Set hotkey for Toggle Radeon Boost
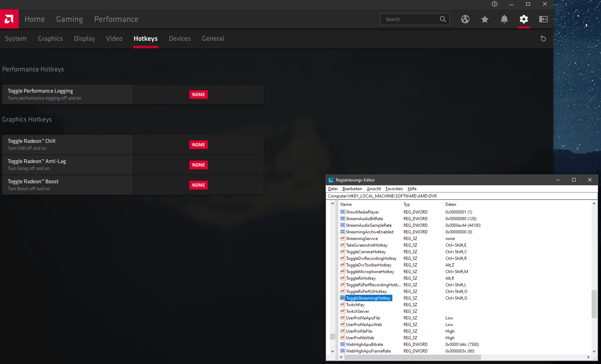601x364 pixels. tap(198, 185)
